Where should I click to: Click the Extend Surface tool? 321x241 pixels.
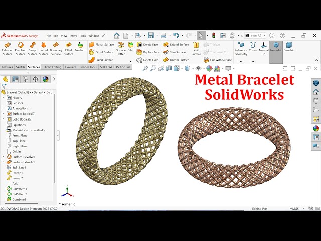tap(176, 45)
